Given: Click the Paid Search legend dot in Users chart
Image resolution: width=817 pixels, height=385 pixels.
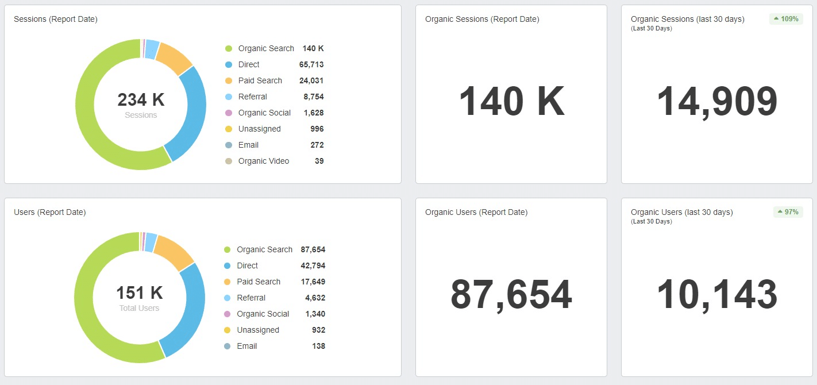Looking at the screenshot, I should coord(229,282).
